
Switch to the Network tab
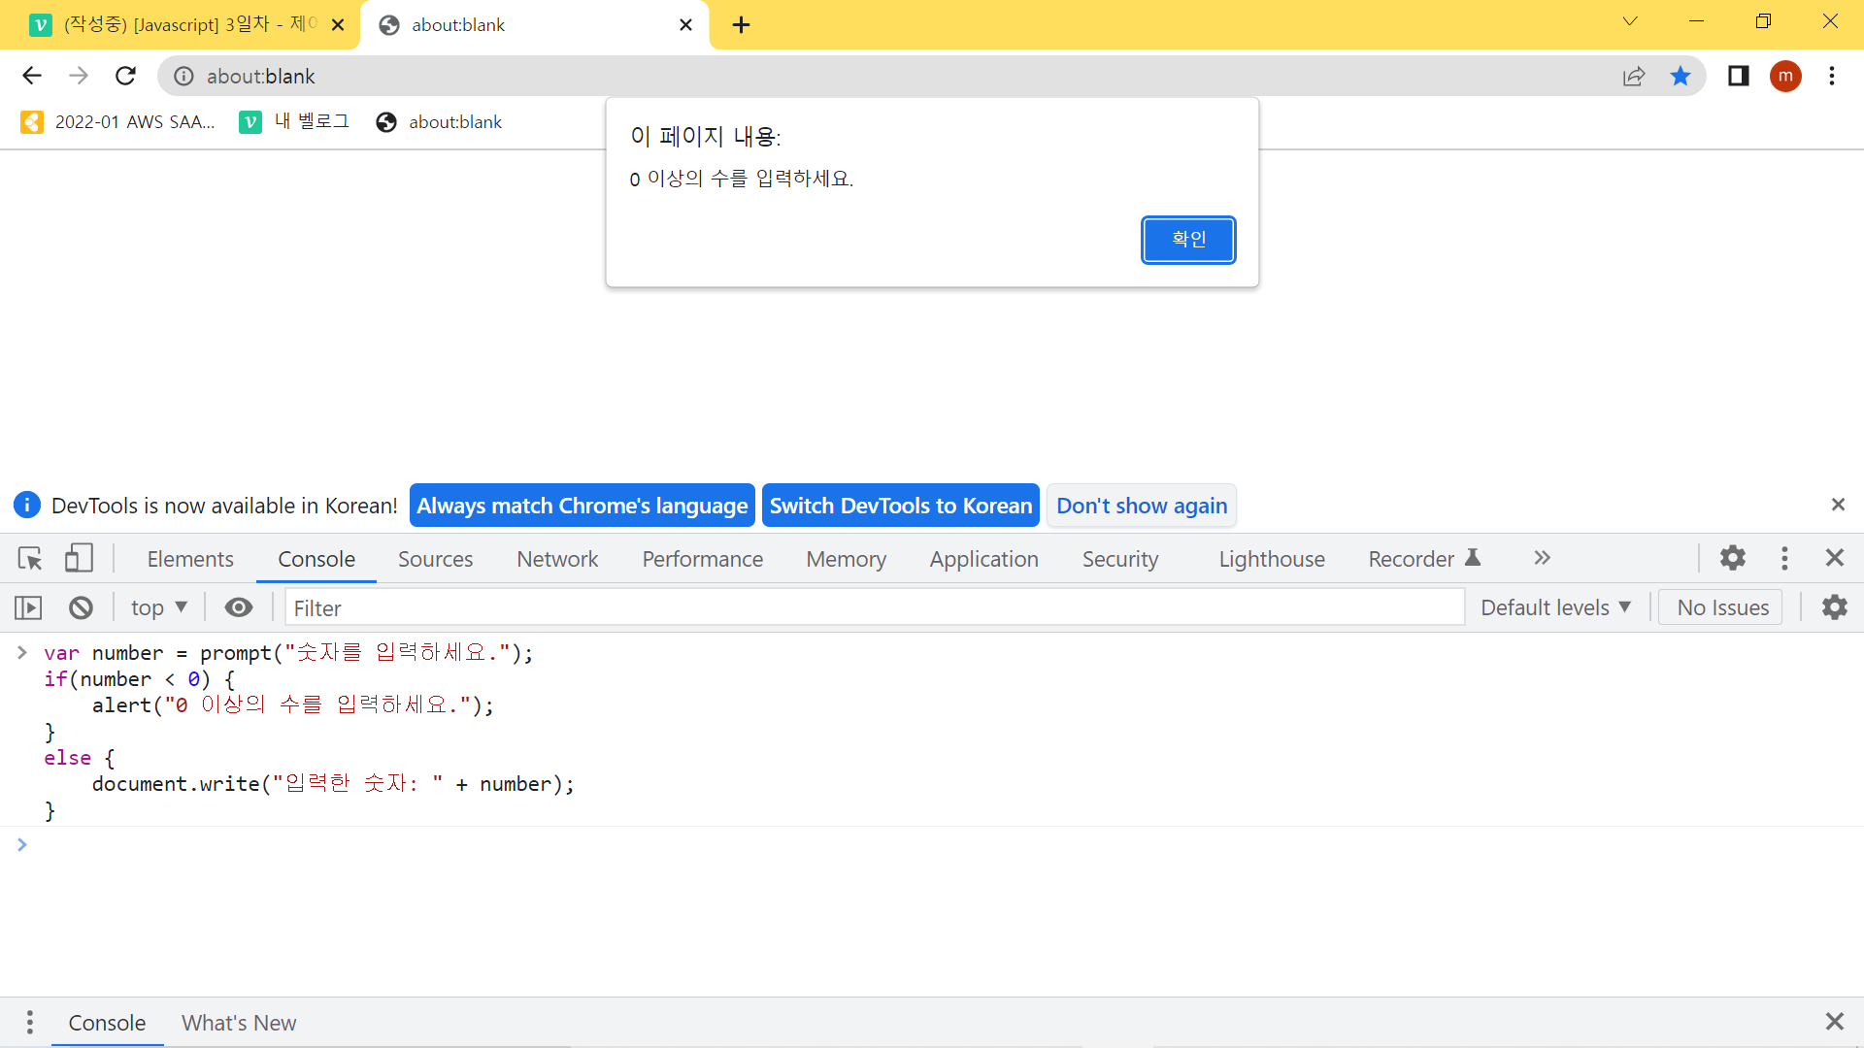pyautogui.click(x=557, y=559)
